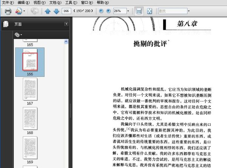The width and height of the screenshot is (227, 168).
Task: Click the chapter heading 第八章
Action: (x=187, y=23)
